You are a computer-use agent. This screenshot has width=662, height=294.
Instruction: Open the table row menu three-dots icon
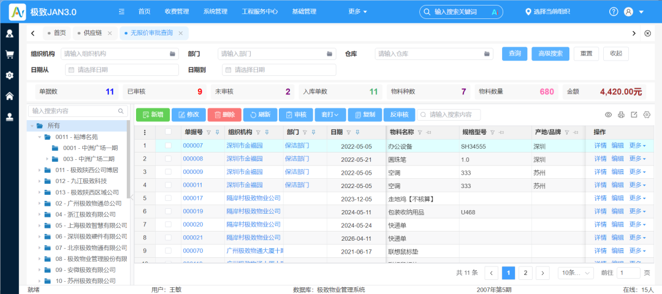pyautogui.click(x=145, y=132)
